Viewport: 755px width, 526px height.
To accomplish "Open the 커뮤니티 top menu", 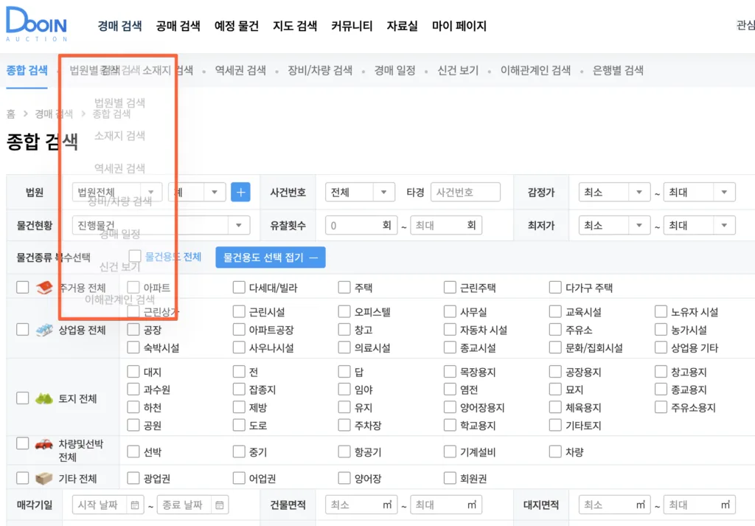I will (x=352, y=26).
